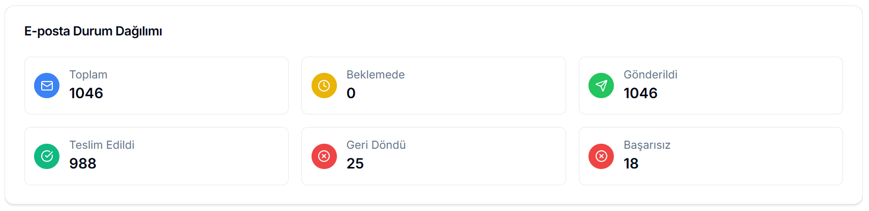Image resolution: width=869 pixels, height=211 pixels.
Task: Click the blue envelope Toplam icon
Action: [x=47, y=86]
